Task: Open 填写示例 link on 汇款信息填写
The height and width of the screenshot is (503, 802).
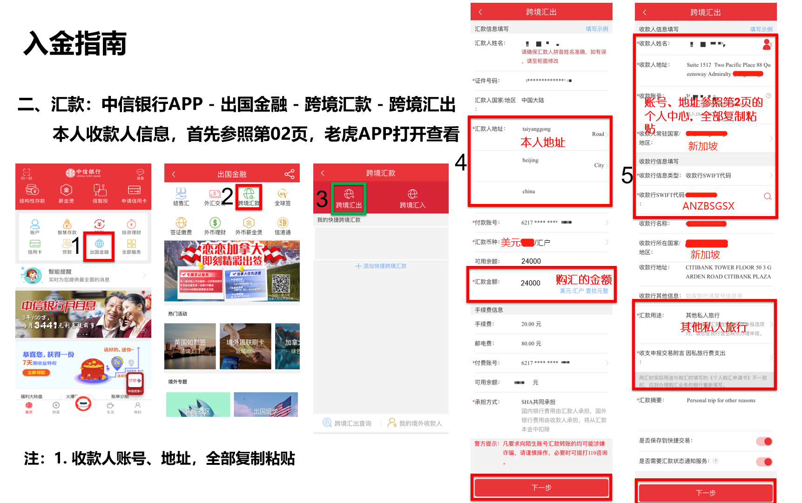Action: (x=597, y=29)
